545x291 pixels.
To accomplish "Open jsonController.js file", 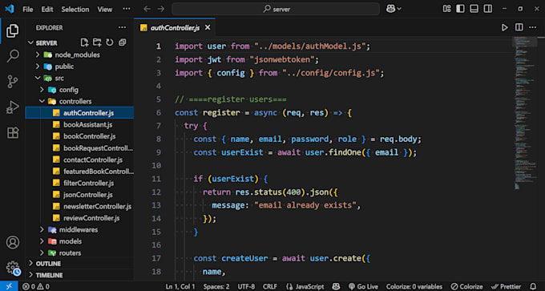I will (x=79, y=195).
